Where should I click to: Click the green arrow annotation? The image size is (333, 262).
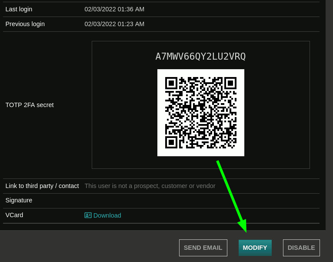click(232, 196)
